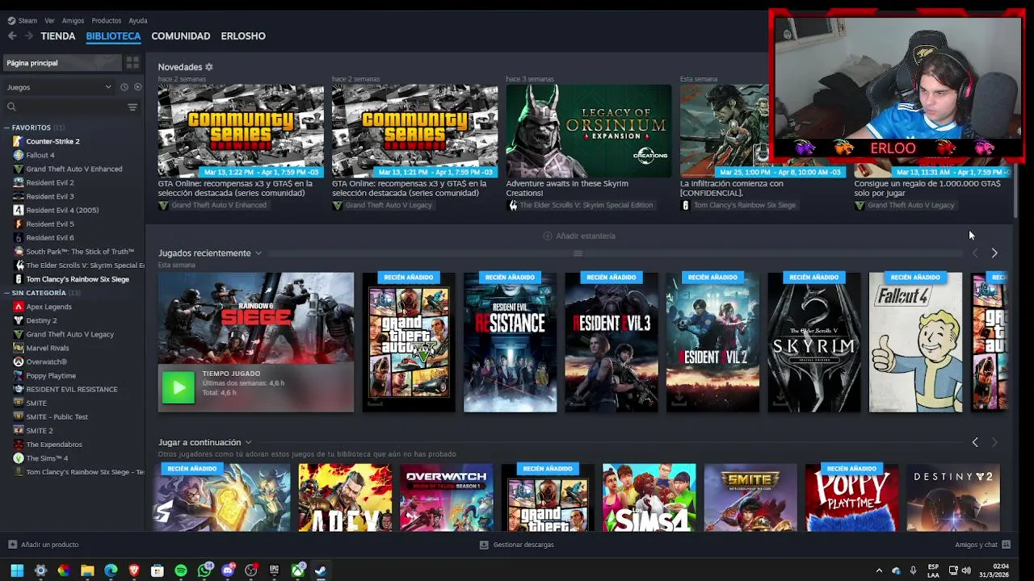The height and width of the screenshot is (581, 1034).
Task: Go to the BIBLIOTECA tab
Action: coord(113,36)
